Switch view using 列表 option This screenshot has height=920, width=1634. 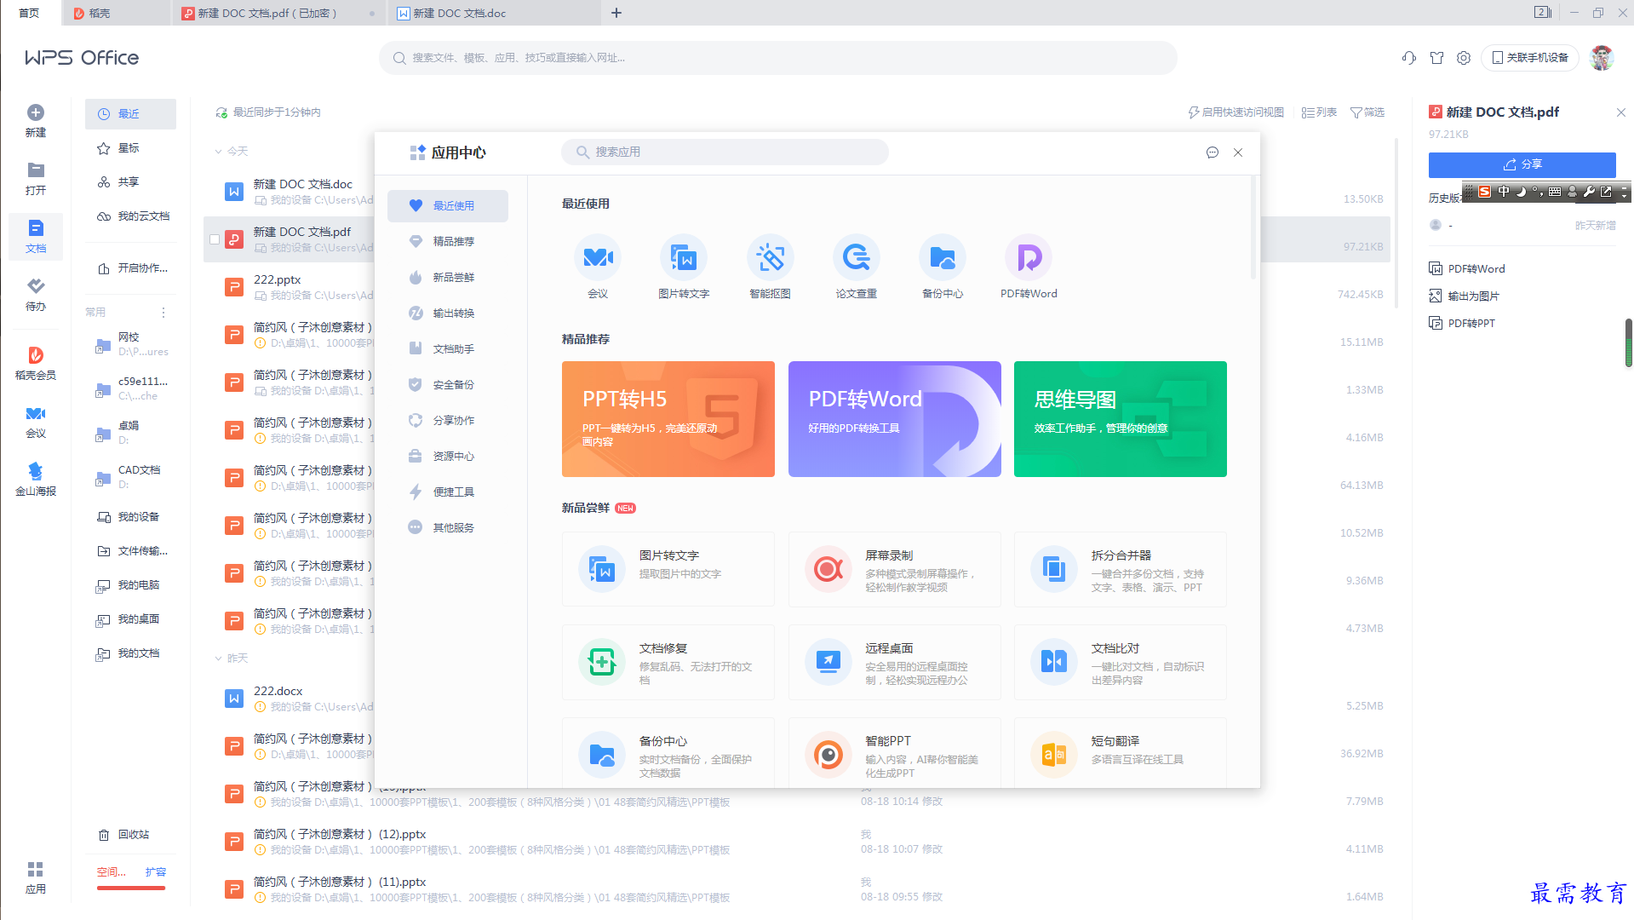[1319, 112]
